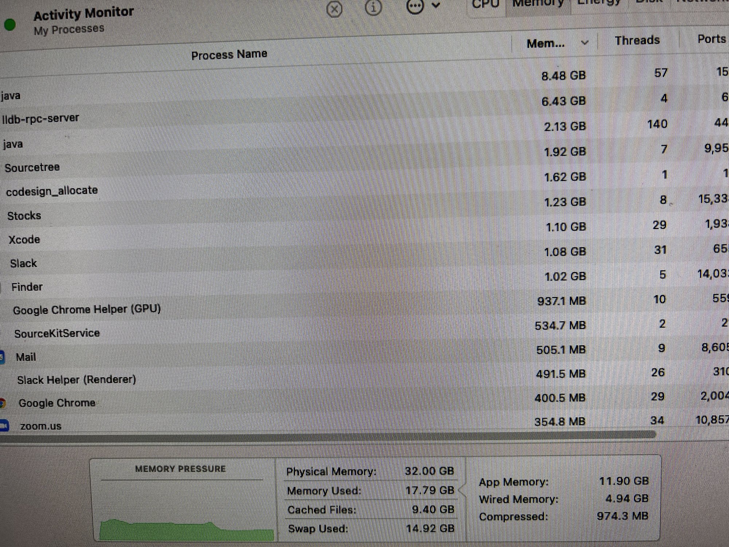
Task: Click the Activity Monitor window title
Action: [83, 14]
